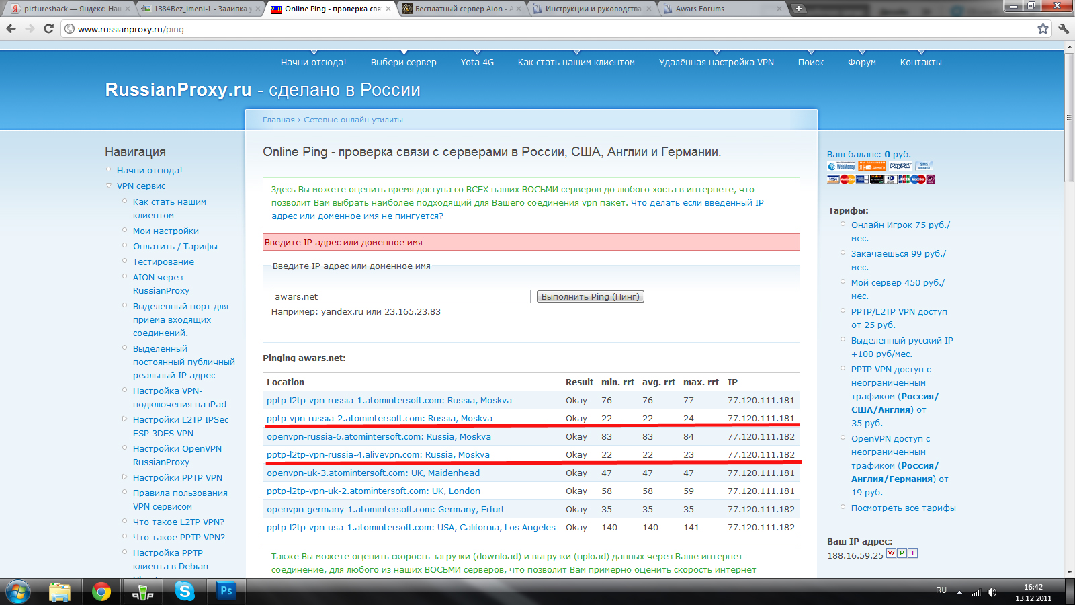Click the MasterCard card icon
Screen dimensions: 1075x605
pyautogui.click(x=848, y=179)
